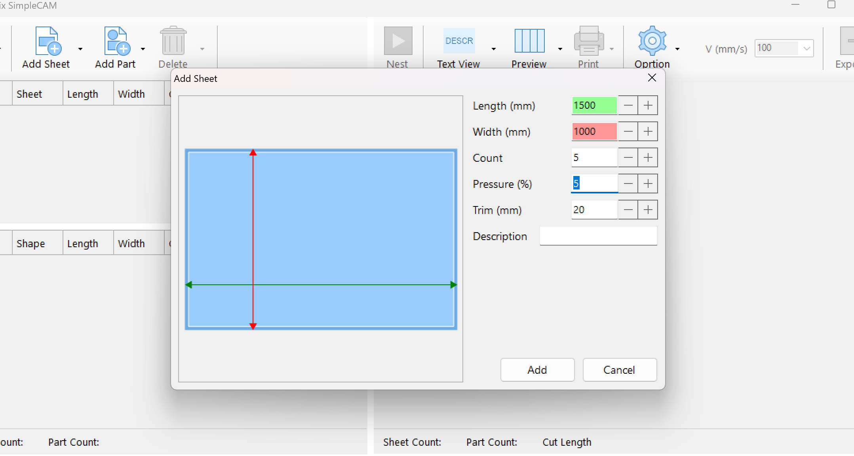Viewport: 854px width, 456px height.
Task: Click the Add Sheet toolbar icon
Action: point(48,41)
